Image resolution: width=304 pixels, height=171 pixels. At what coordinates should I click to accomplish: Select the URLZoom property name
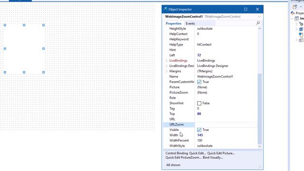pyautogui.click(x=176, y=124)
